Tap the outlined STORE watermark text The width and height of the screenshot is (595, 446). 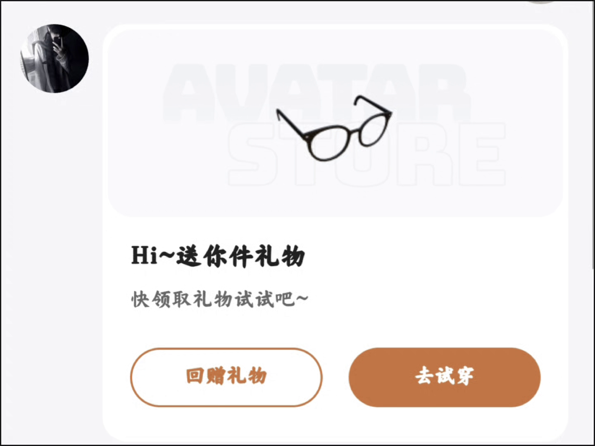367,154
